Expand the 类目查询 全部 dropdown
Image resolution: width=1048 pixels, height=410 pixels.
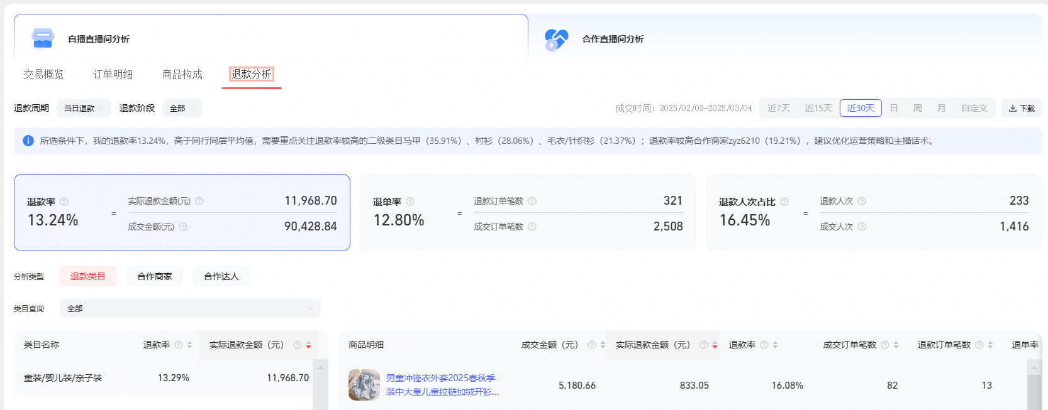(190, 308)
